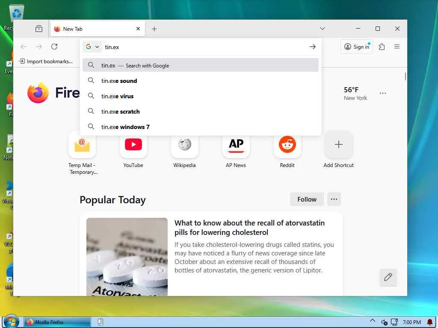Open the 56°F New York weather widget
Image resolution: width=438 pixels, height=328 pixels.
(x=355, y=94)
